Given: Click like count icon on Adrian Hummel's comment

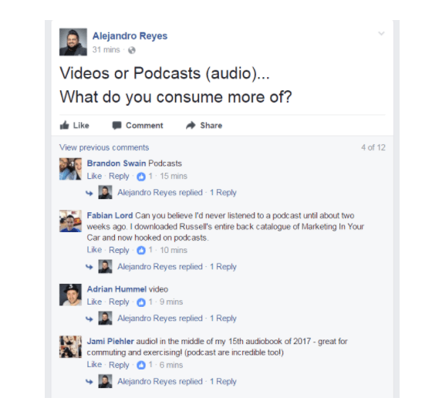Looking at the screenshot, I should (x=141, y=302).
